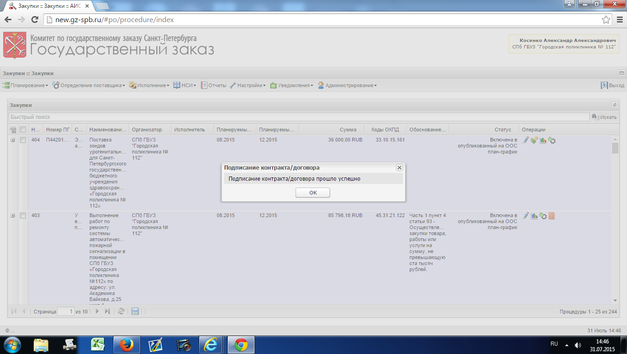Tick the checkbox for purchase 403
Viewport: 627px width, 354px height.
(23, 215)
